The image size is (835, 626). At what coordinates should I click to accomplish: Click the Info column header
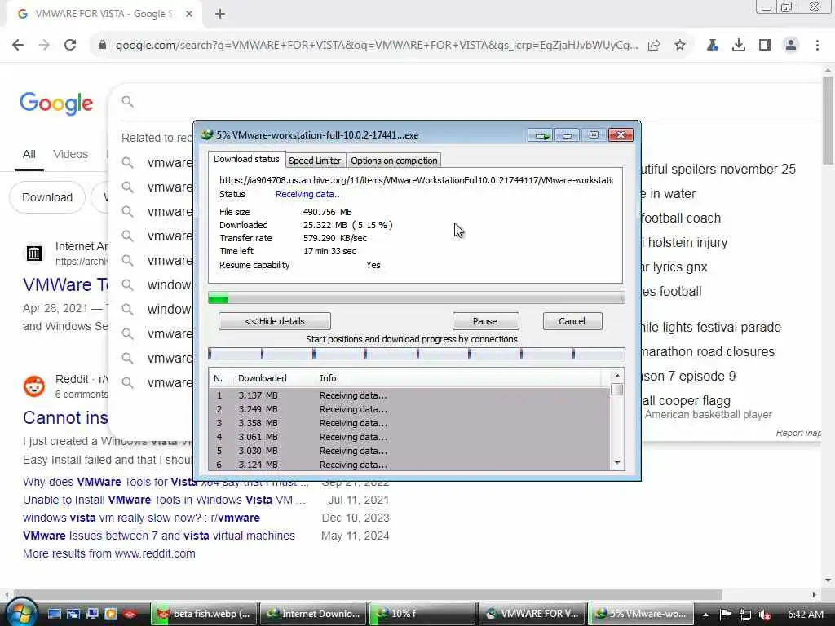(x=328, y=378)
